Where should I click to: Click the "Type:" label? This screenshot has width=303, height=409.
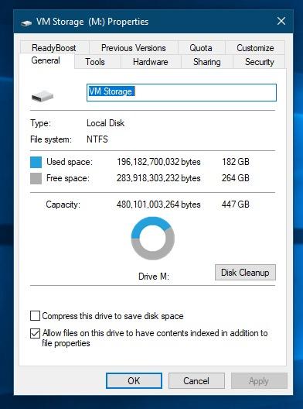[x=41, y=123]
